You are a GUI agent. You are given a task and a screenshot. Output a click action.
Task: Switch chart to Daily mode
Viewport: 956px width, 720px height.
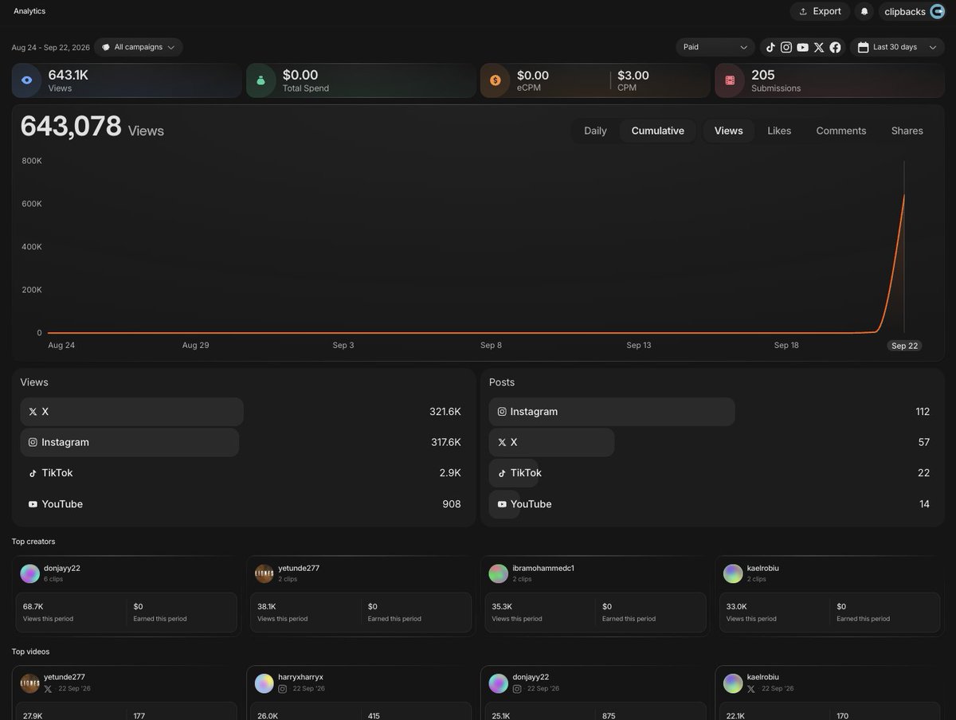pos(595,131)
